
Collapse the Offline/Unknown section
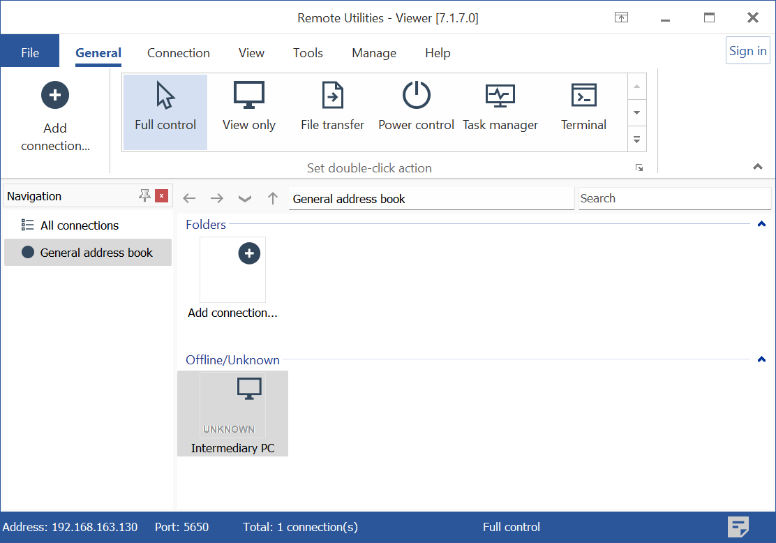coord(761,359)
